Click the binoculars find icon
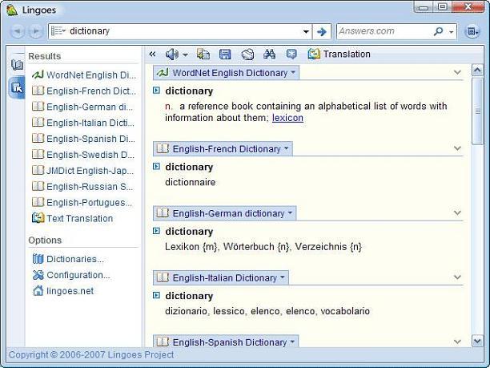The width and height of the screenshot is (490, 368). tap(269, 55)
